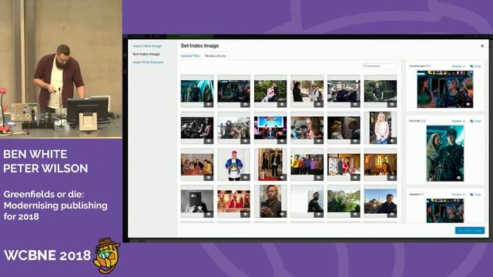This screenshot has height=277, width=493.
Task: Select the pink-haired person in blue jacket thumbnail
Action: pyautogui.click(x=233, y=165)
